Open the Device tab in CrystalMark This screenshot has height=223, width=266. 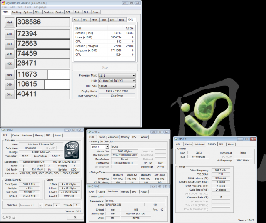point(59,12)
